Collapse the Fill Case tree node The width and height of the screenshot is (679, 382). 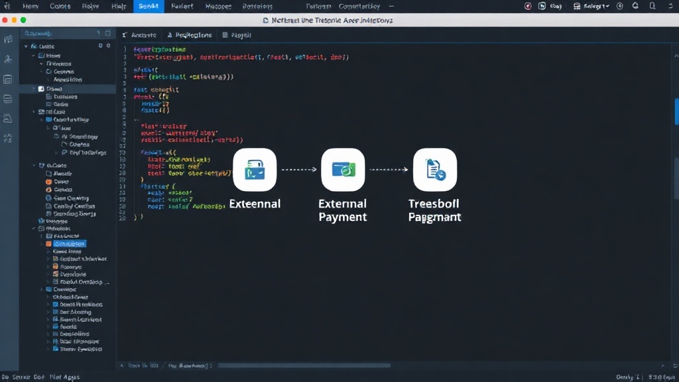pos(34,111)
